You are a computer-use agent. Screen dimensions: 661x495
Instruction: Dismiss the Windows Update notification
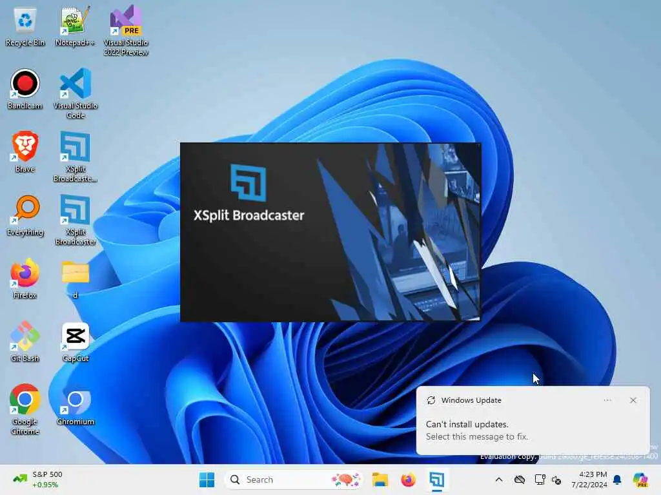coord(633,400)
